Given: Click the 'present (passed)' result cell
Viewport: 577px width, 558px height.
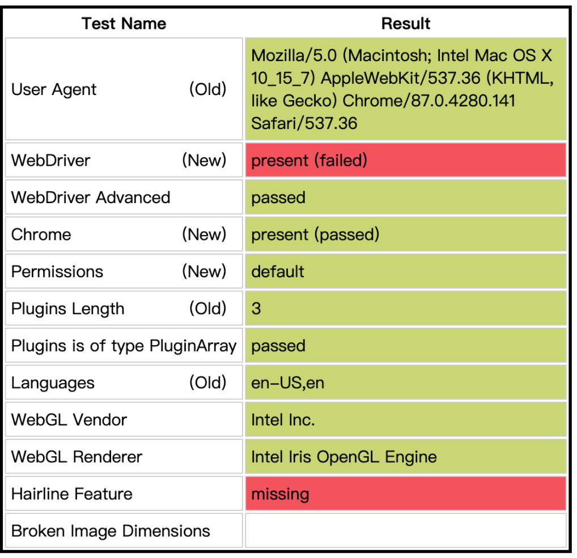Looking at the screenshot, I should point(405,234).
